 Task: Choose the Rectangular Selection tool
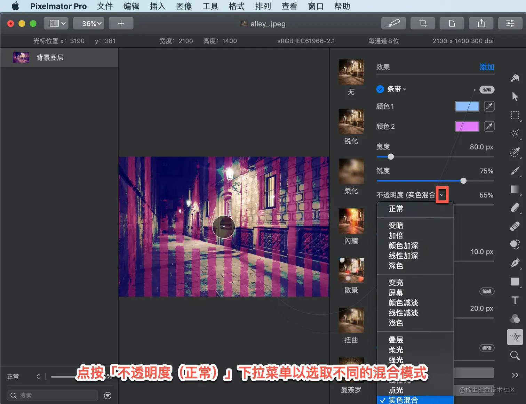pos(515,115)
